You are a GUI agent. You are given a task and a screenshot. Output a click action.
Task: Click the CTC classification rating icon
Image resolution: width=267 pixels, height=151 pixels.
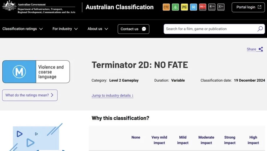click(x=166, y=7)
